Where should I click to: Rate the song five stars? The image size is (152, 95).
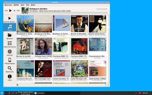click(x=106, y=9)
